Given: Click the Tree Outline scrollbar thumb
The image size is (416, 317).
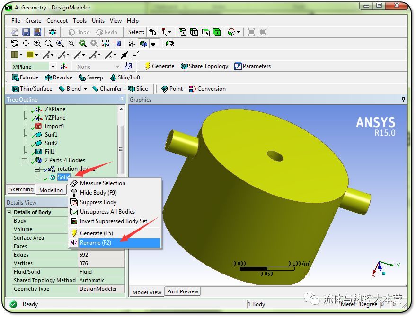Looking at the screenshot, I should click(121, 149).
